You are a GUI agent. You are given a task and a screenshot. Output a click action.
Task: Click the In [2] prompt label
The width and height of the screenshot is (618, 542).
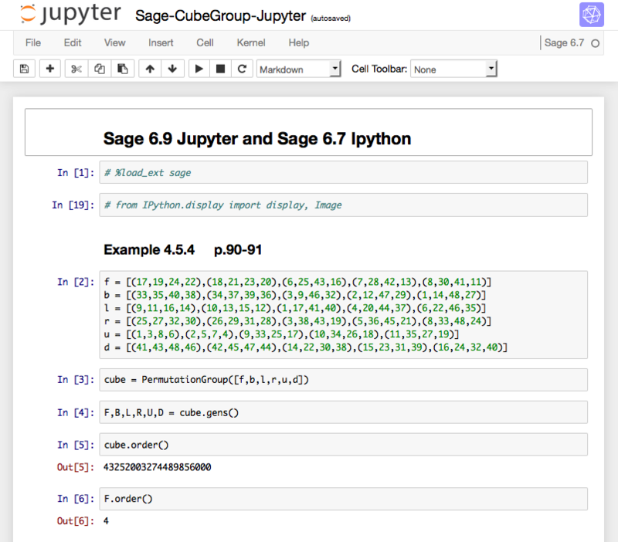(x=76, y=282)
